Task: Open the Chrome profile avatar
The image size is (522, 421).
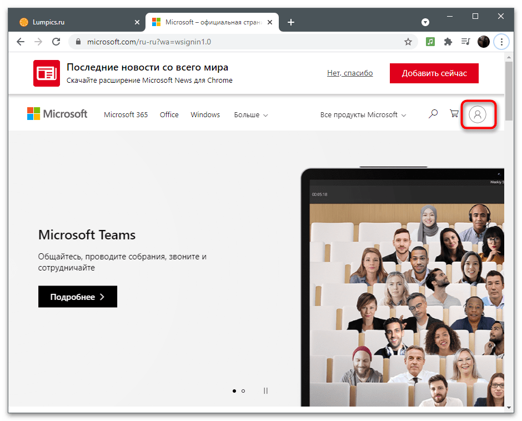Action: tap(483, 42)
